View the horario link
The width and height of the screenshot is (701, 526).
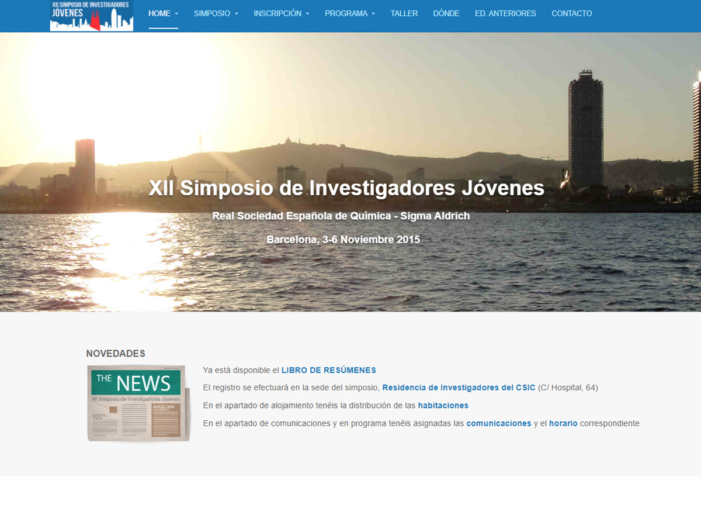(563, 423)
